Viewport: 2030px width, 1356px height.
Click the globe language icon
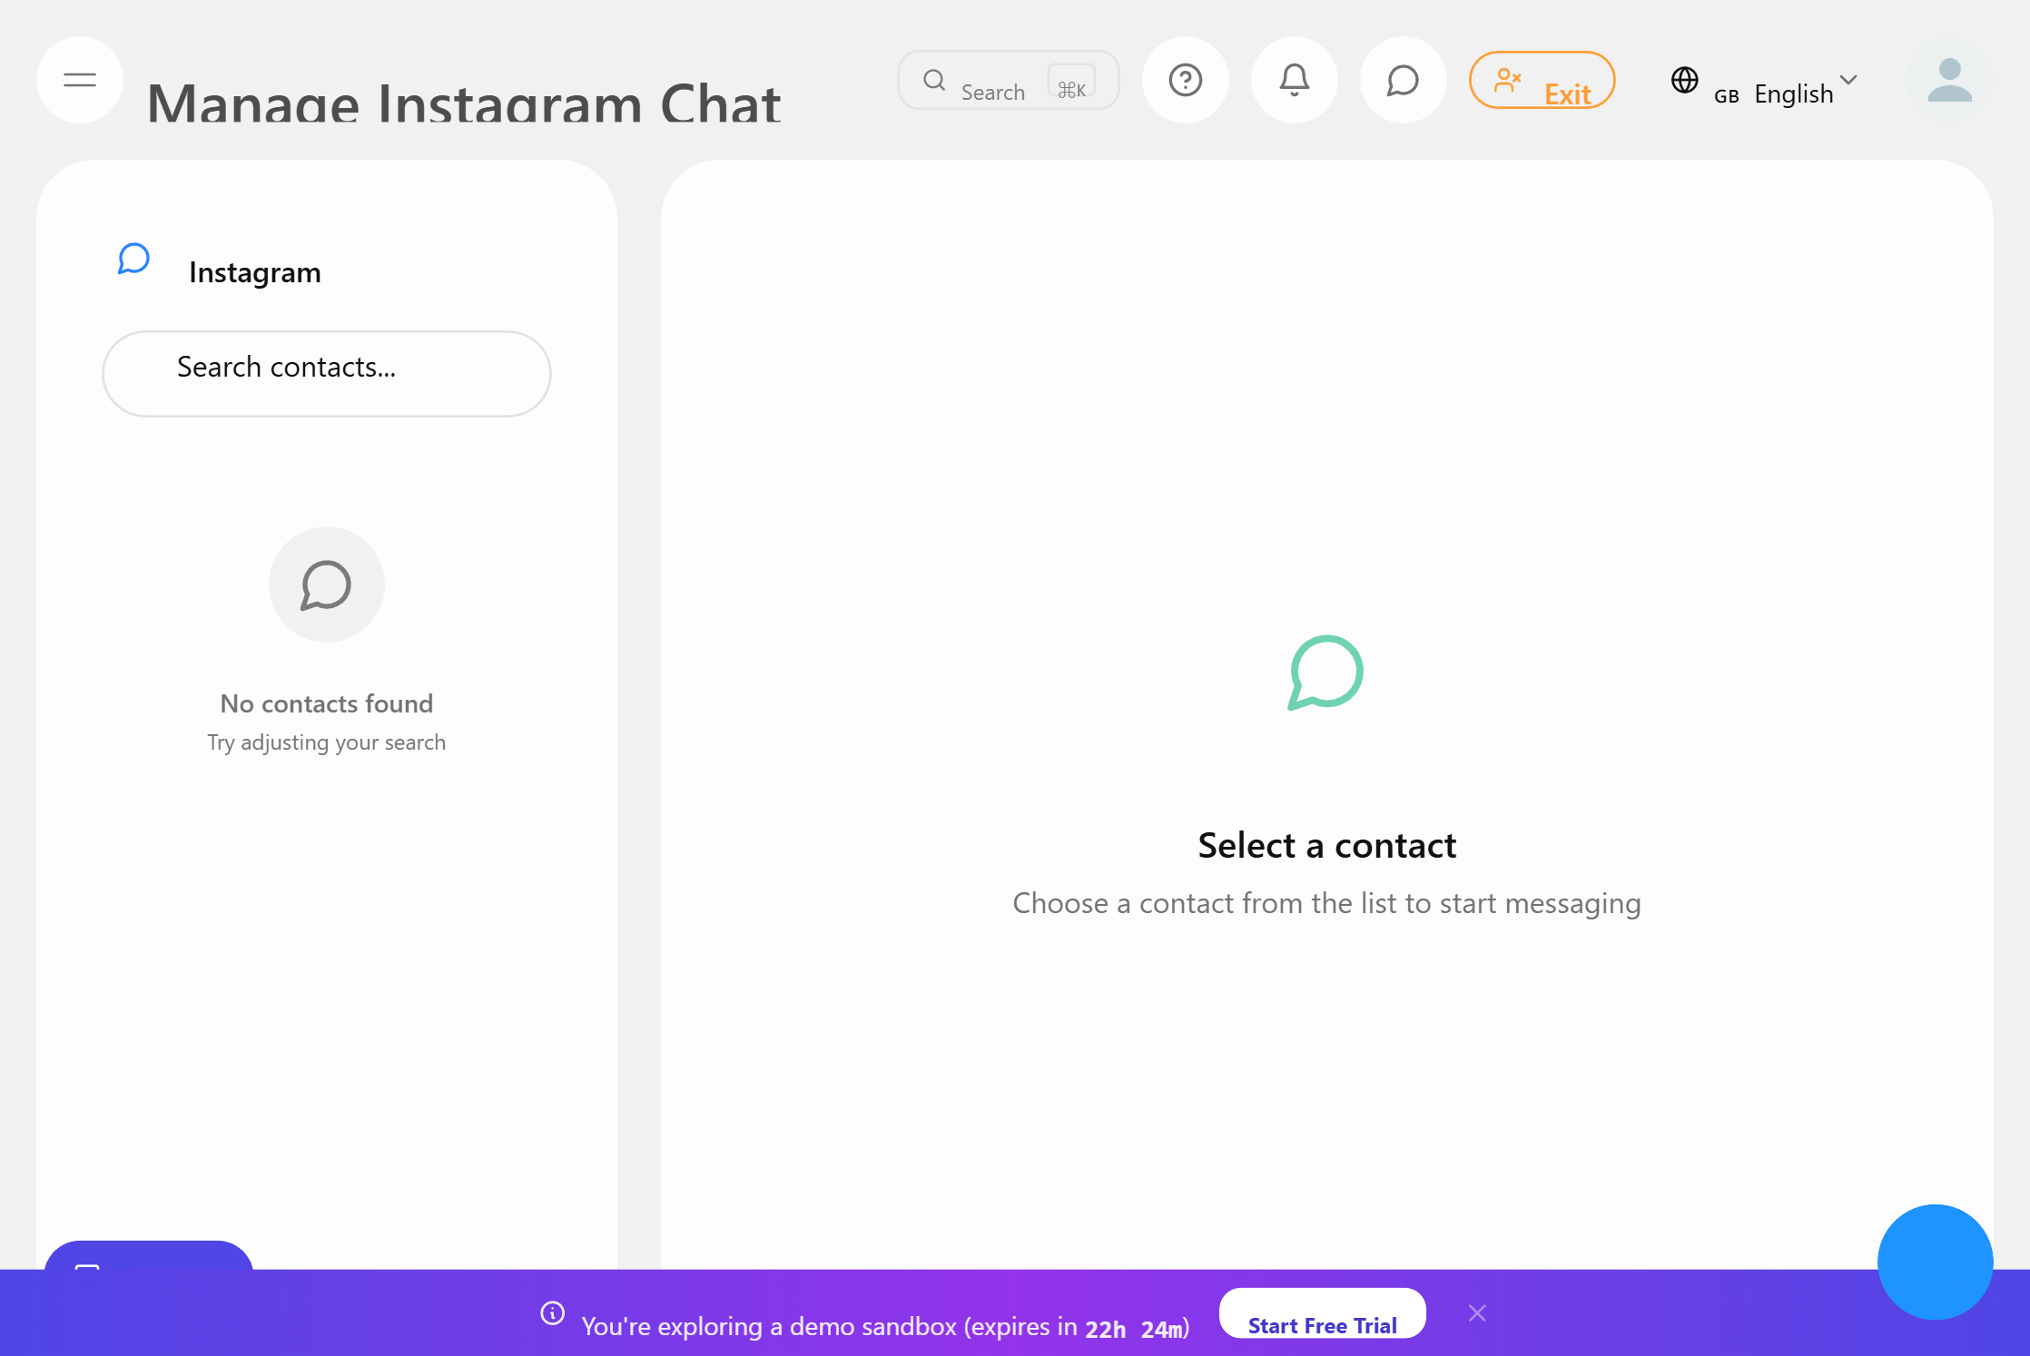[1685, 81]
